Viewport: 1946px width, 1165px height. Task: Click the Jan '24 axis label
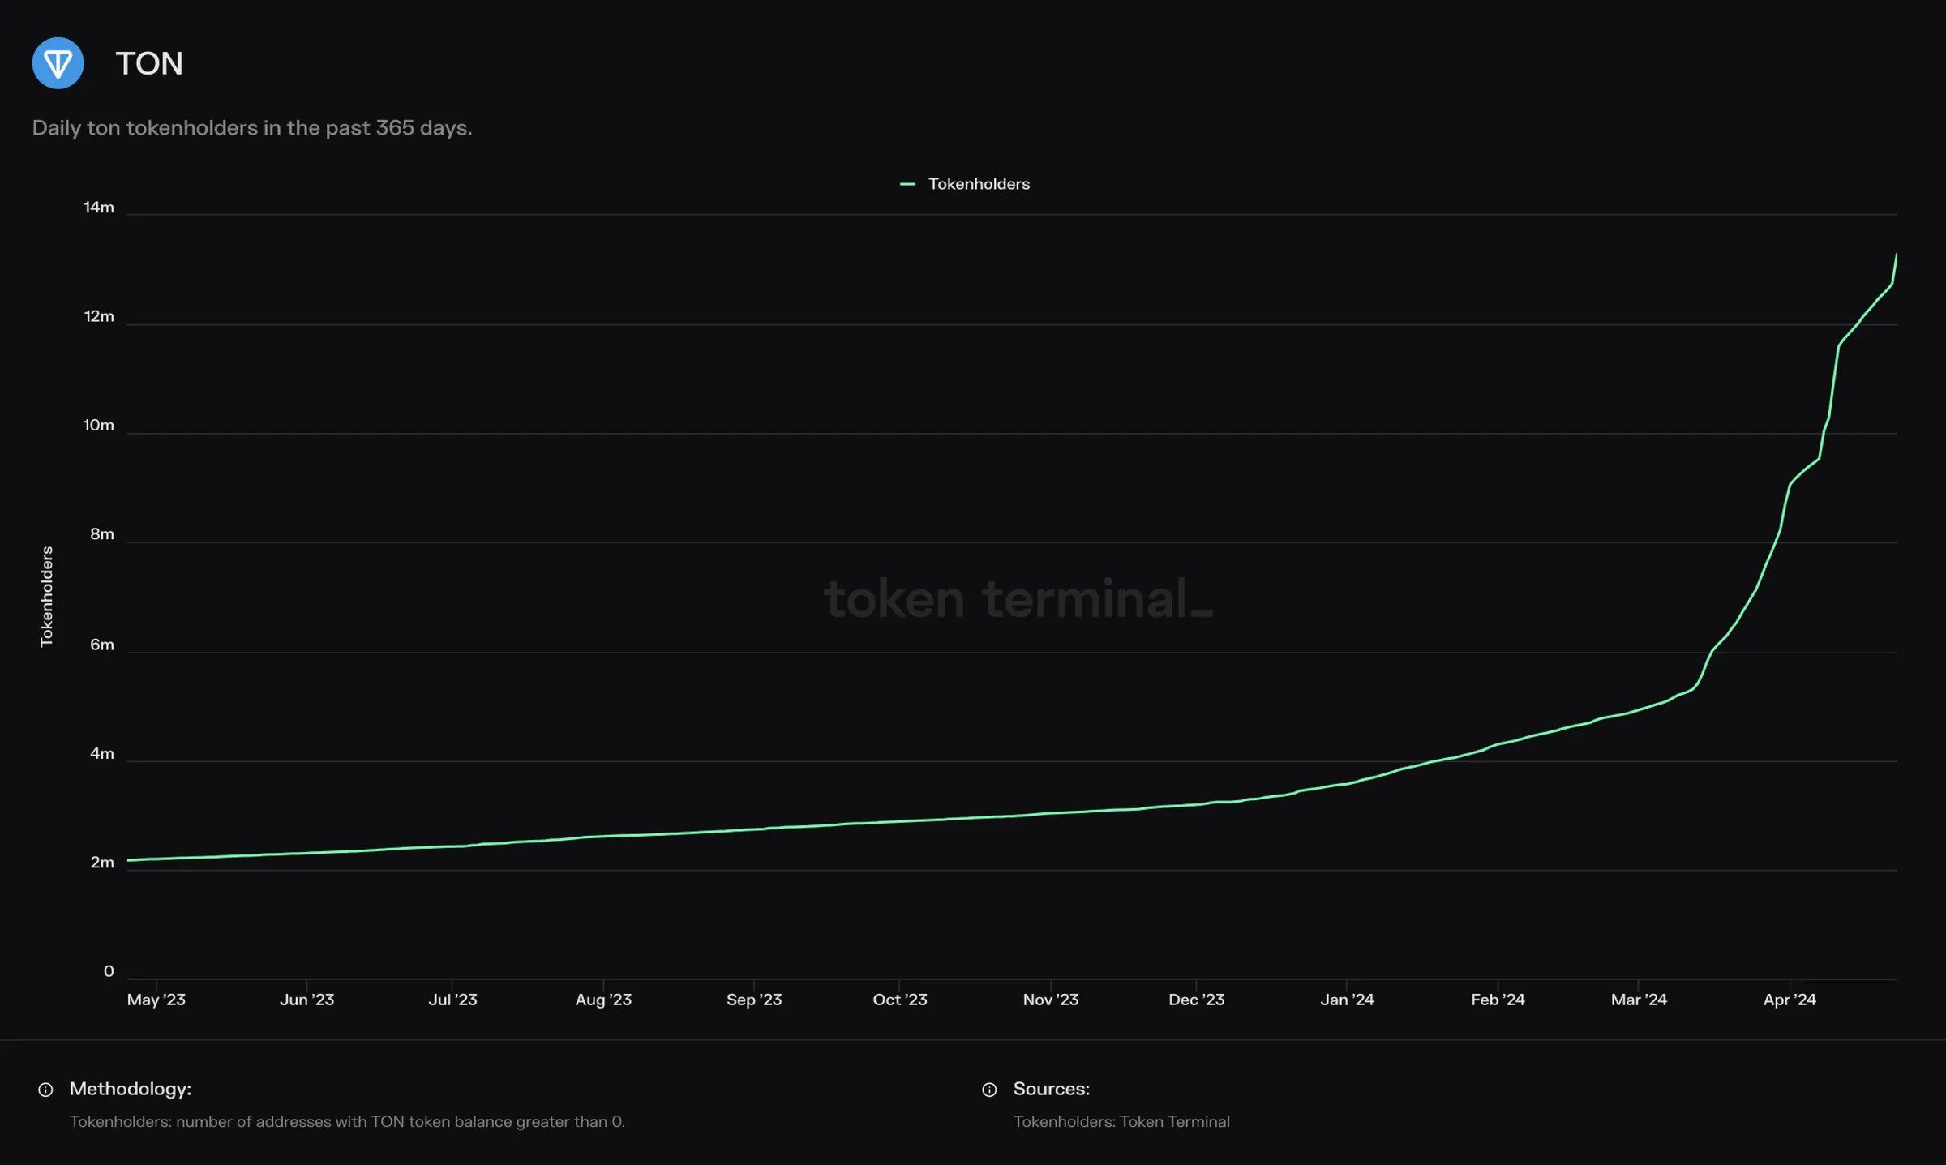1347,1000
